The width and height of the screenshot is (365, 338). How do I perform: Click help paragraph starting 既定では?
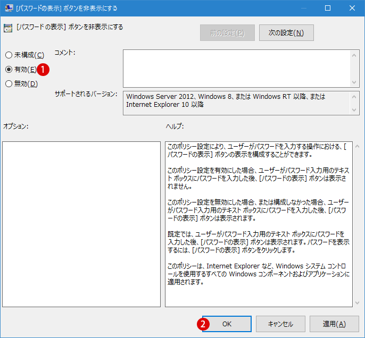(259, 242)
